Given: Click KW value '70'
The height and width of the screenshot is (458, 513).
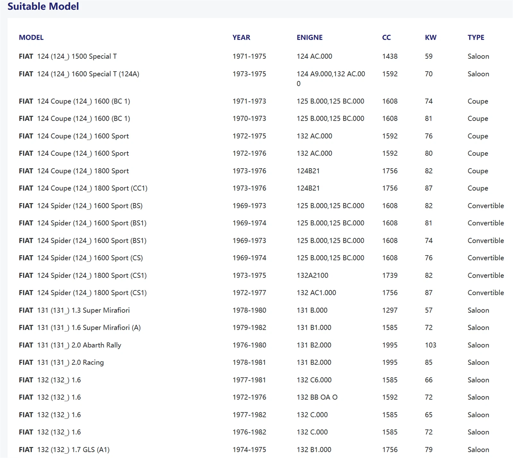Looking at the screenshot, I should [429, 74].
